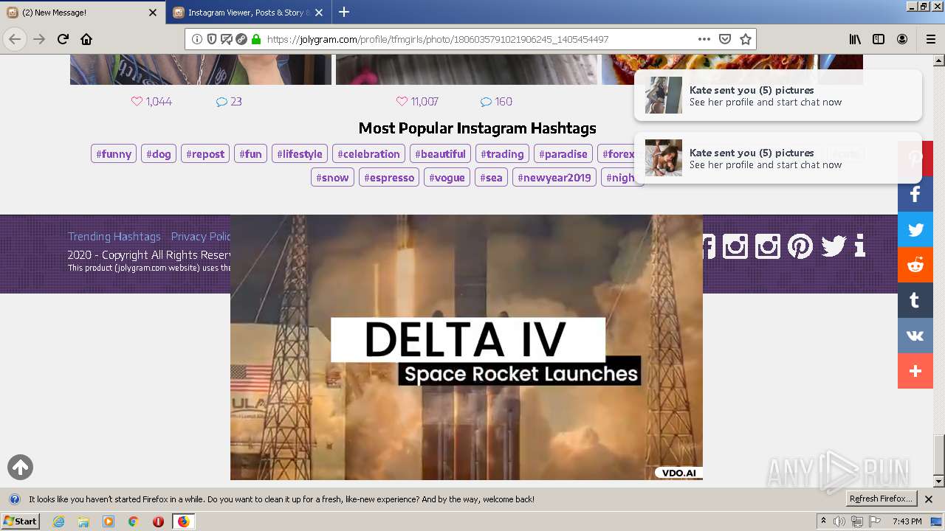Open the footer info 'i' icon

[x=859, y=246]
